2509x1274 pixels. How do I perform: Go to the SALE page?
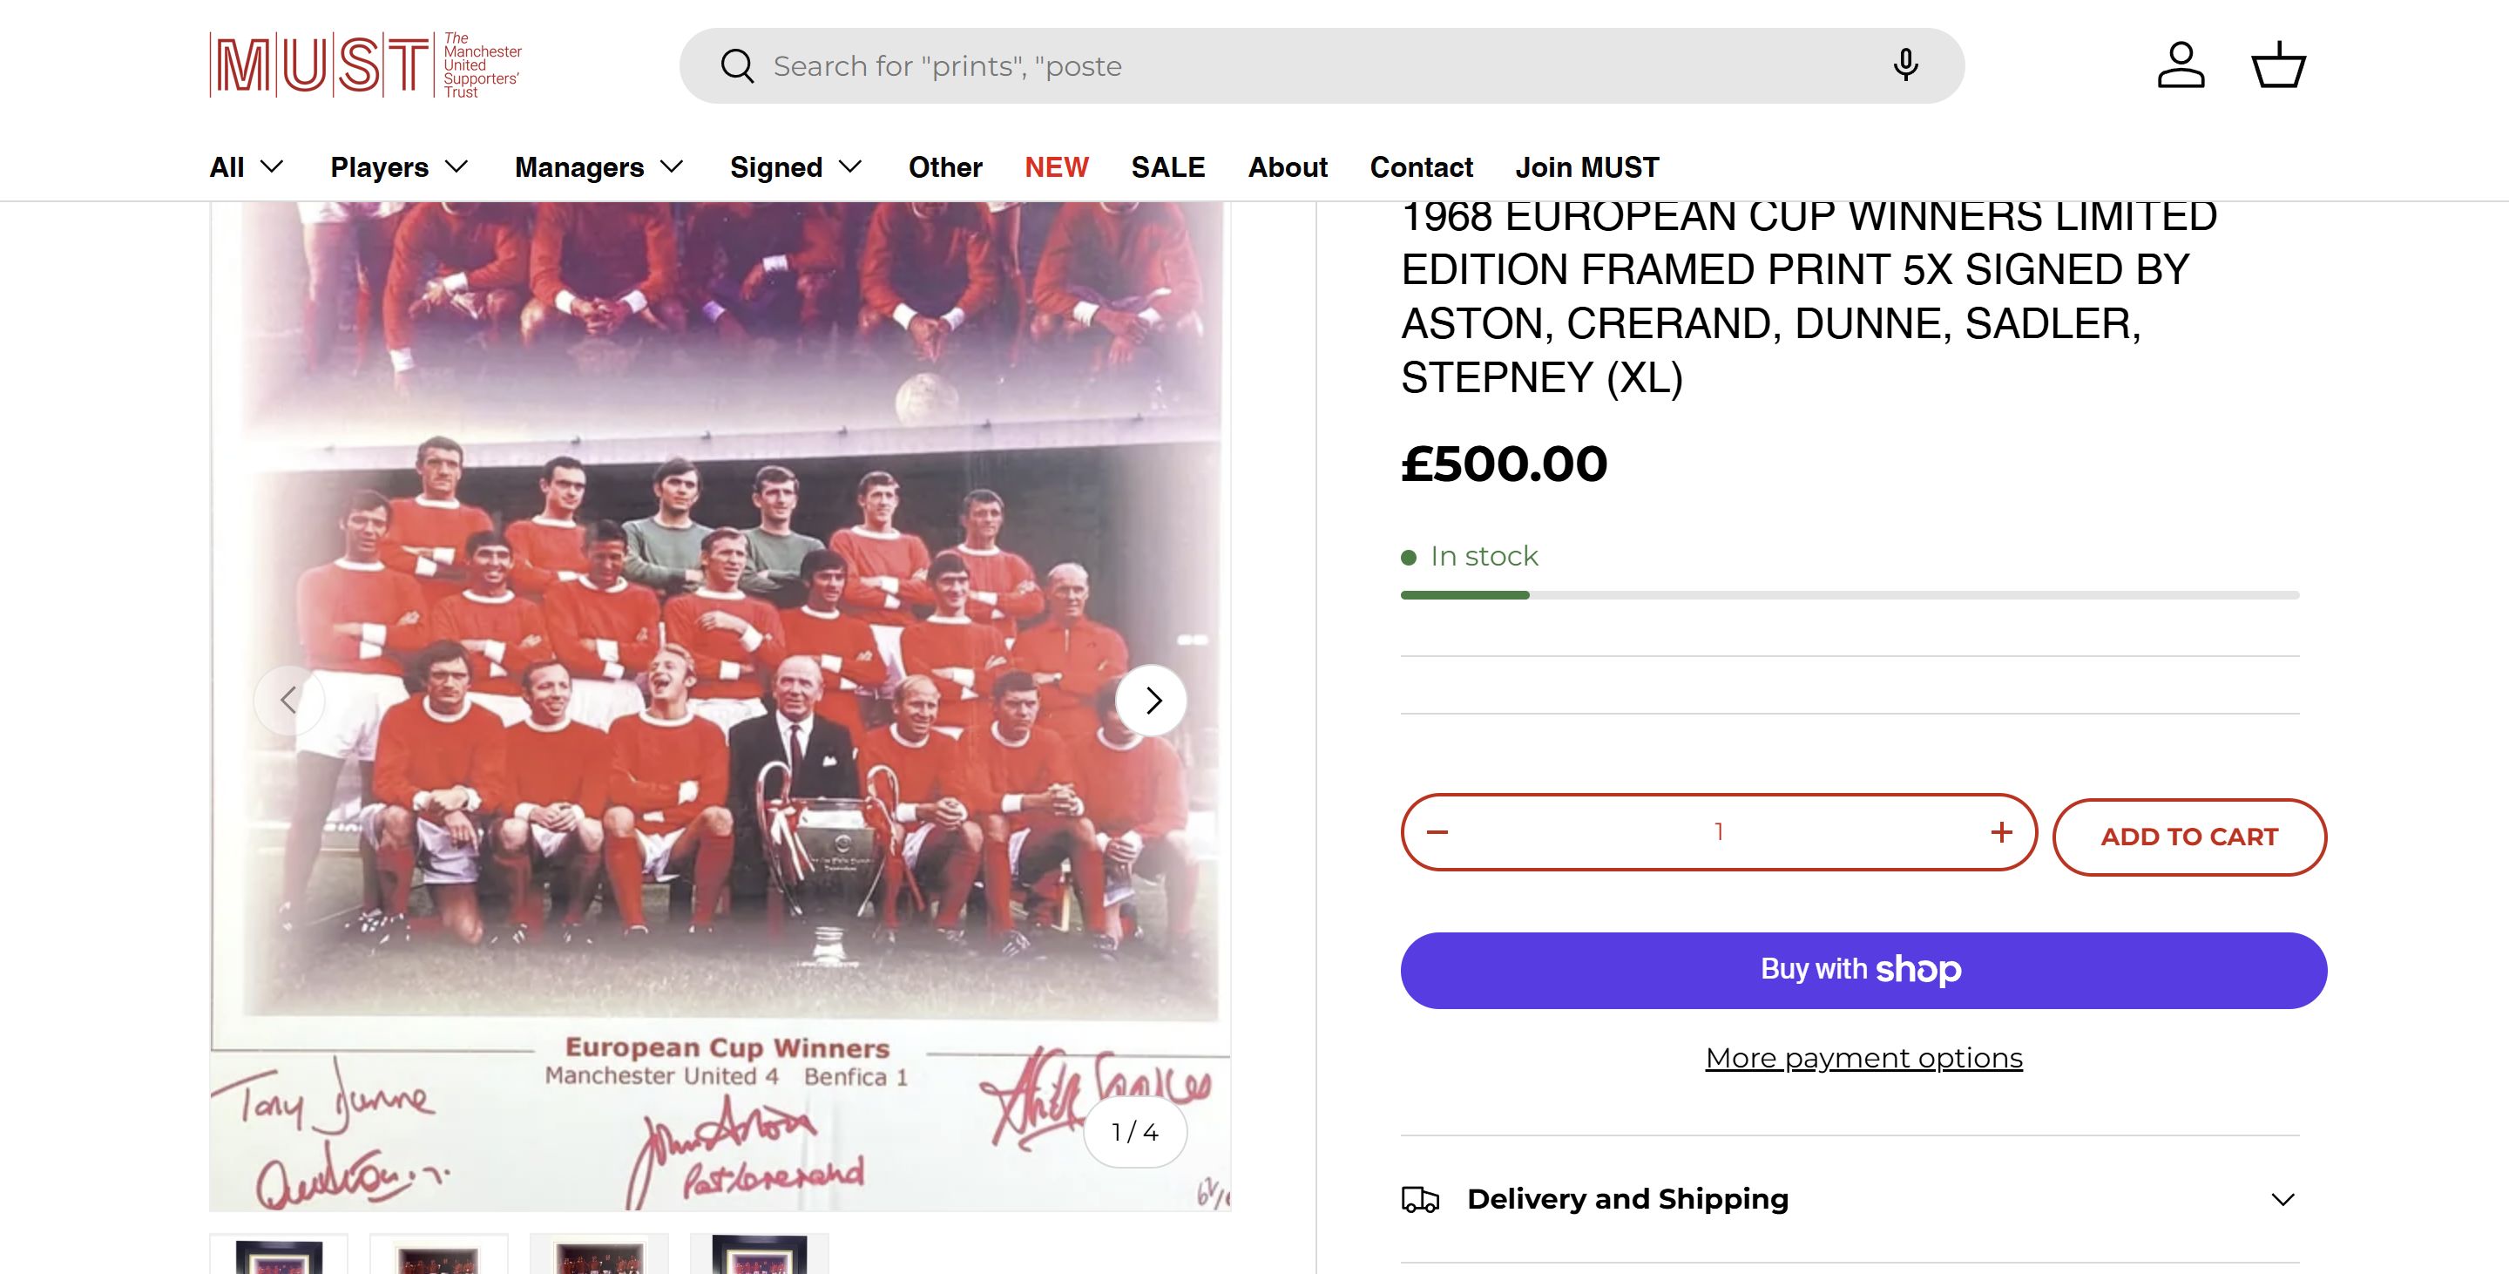[x=1167, y=167]
